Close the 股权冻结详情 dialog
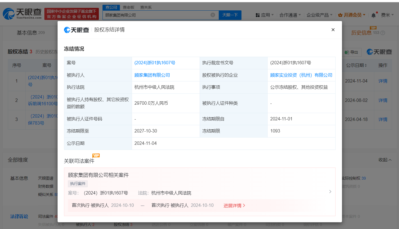The width and height of the screenshot is (399, 229). (333, 30)
